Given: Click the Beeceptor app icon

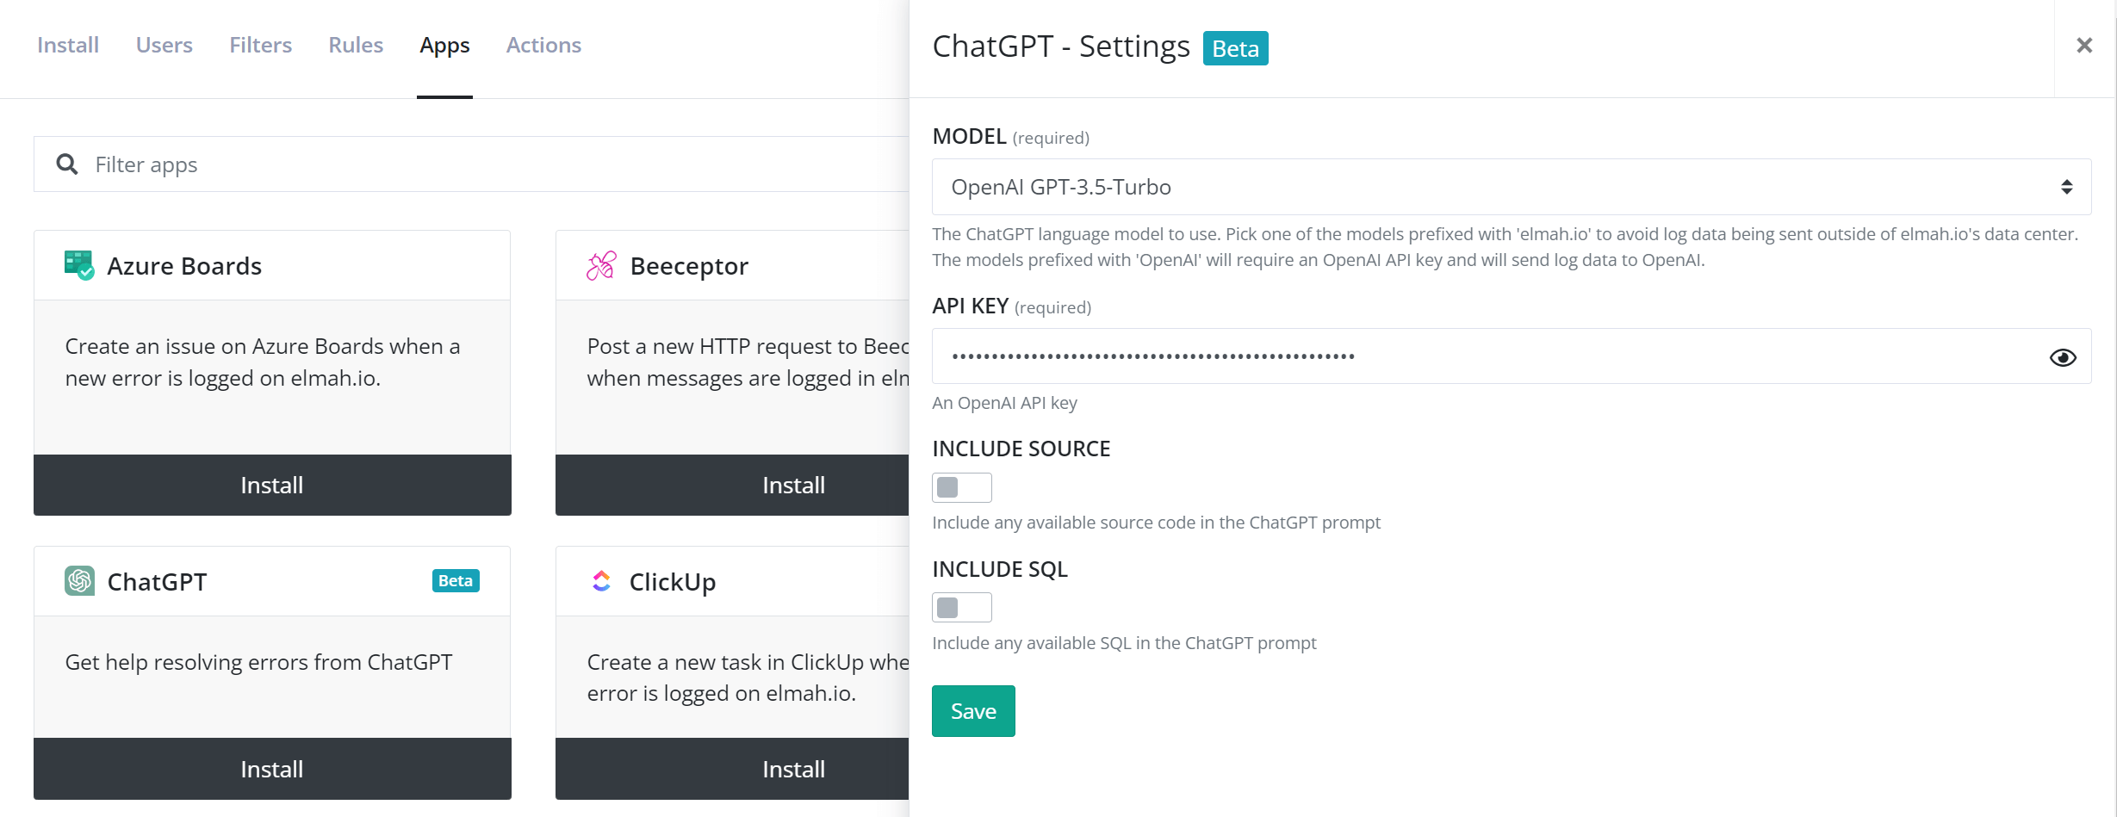Looking at the screenshot, I should coord(600,265).
